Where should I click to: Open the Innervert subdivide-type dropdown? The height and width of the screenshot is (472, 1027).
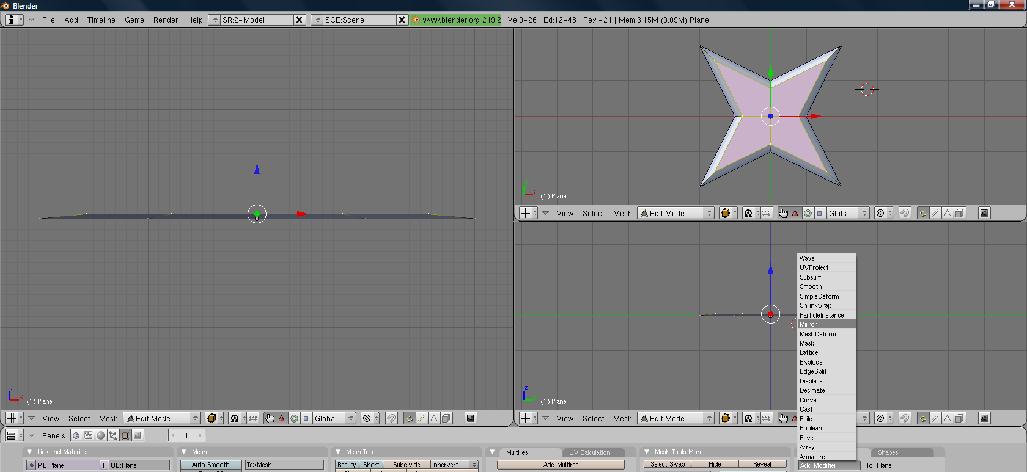[x=454, y=465]
